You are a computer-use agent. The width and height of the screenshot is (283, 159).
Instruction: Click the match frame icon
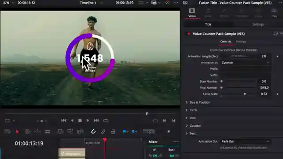tap(155, 121)
